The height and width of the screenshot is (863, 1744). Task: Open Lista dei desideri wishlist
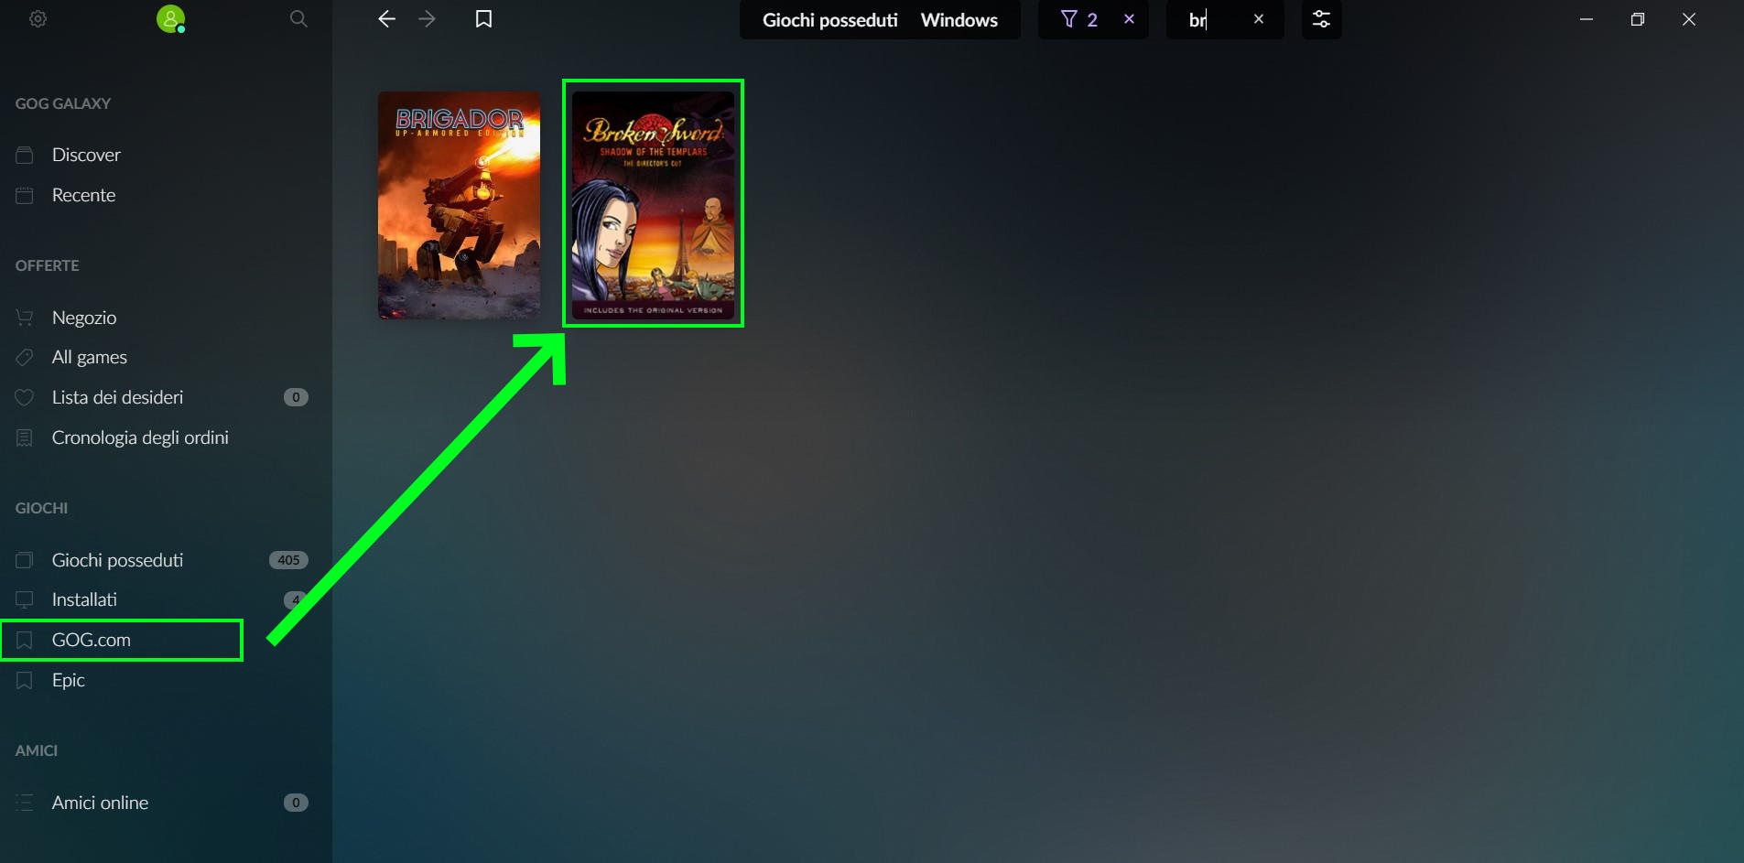[117, 397]
